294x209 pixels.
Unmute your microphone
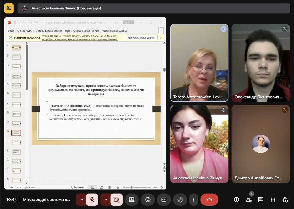pyautogui.click(x=92, y=200)
